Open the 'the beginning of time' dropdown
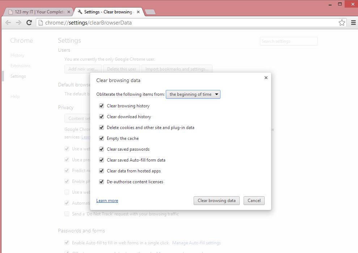This screenshot has height=253, width=358. (x=193, y=94)
